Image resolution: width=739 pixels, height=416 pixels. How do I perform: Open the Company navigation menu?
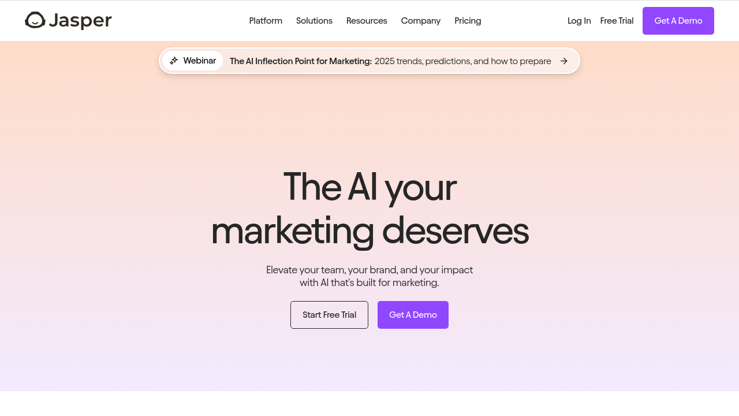(x=420, y=21)
